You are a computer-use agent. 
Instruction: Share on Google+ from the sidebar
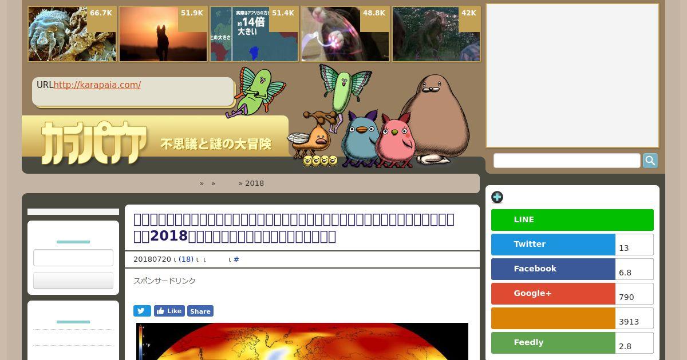[553, 294]
